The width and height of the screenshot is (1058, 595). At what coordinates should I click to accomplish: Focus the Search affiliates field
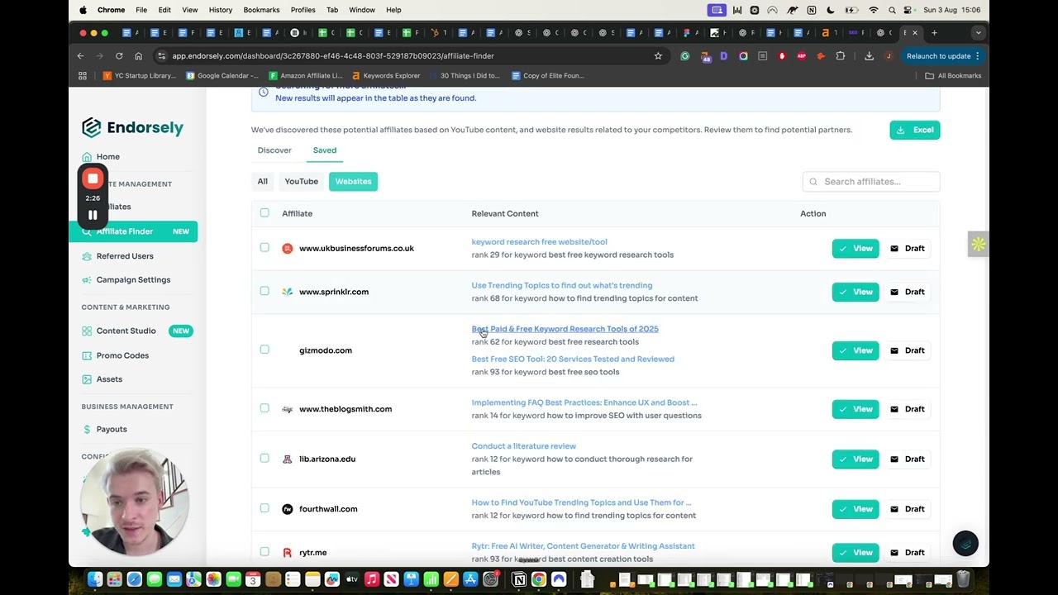click(x=871, y=182)
